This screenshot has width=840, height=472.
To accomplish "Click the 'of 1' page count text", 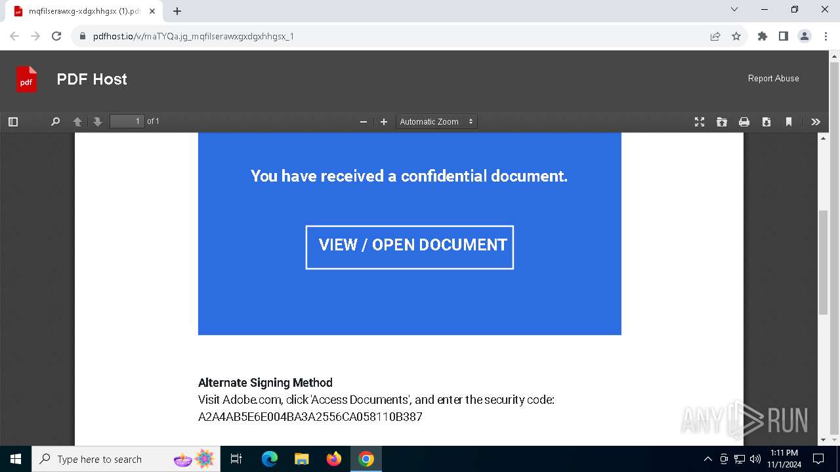I will pyautogui.click(x=153, y=121).
